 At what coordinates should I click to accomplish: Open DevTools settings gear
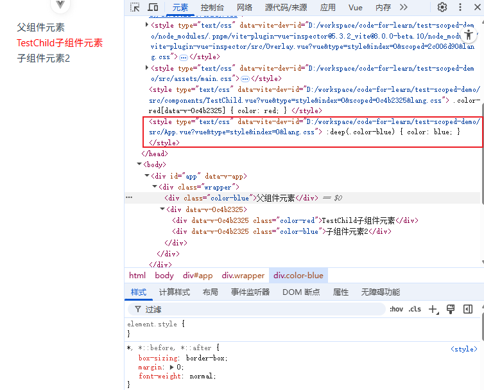pos(442,7)
